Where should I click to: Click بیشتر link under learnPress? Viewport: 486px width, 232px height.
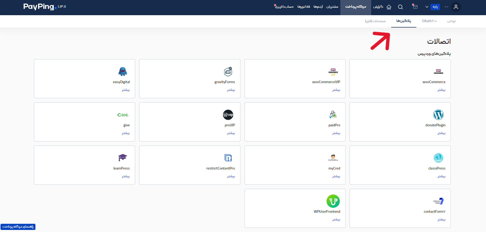126,176
